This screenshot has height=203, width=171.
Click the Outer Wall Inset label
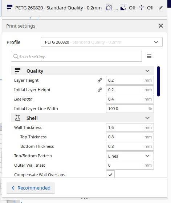[x=30, y=165]
